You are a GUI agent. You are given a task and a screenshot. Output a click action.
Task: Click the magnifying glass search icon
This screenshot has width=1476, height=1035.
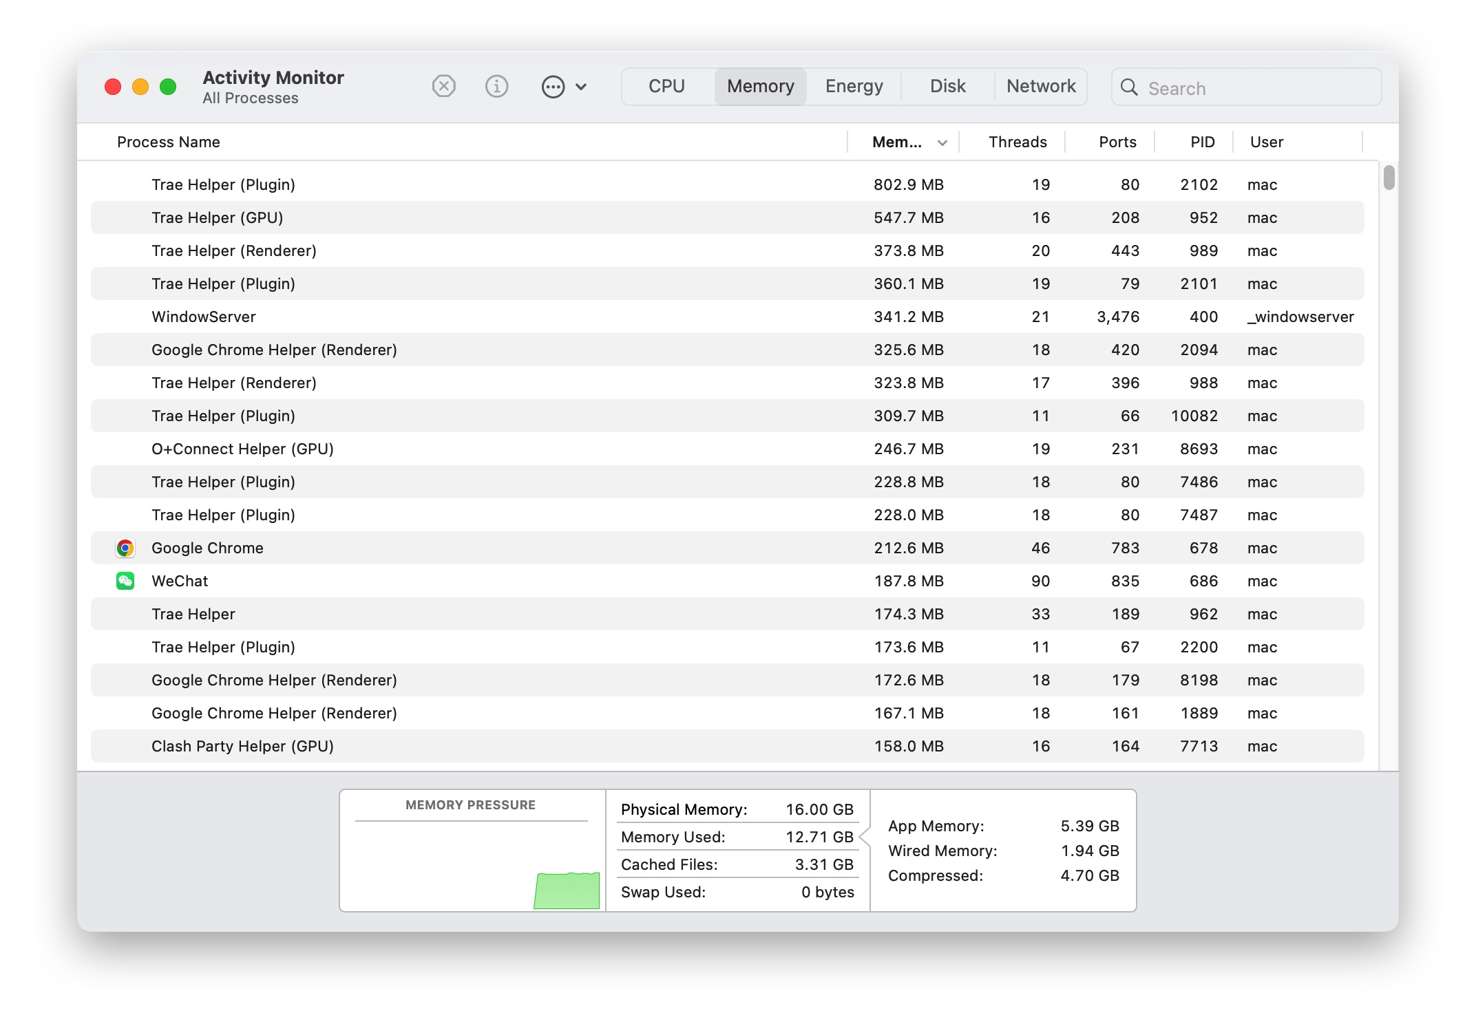pyautogui.click(x=1129, y=87)
